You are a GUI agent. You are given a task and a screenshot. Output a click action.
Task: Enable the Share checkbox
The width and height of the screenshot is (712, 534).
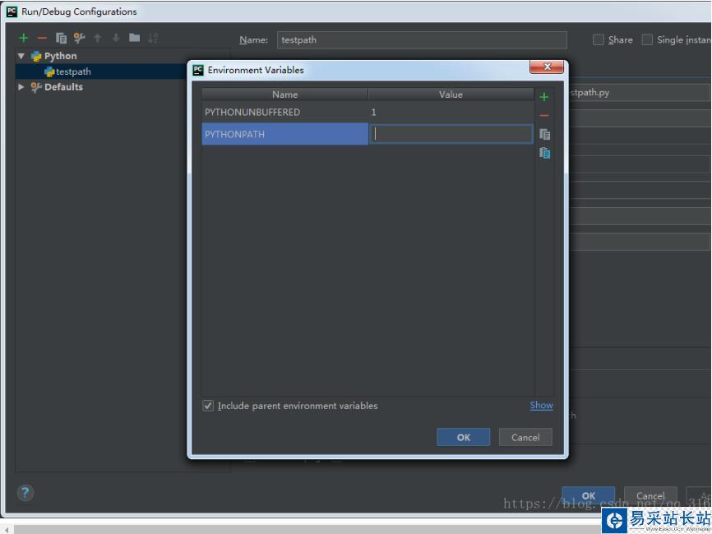[x=598, y=40]
